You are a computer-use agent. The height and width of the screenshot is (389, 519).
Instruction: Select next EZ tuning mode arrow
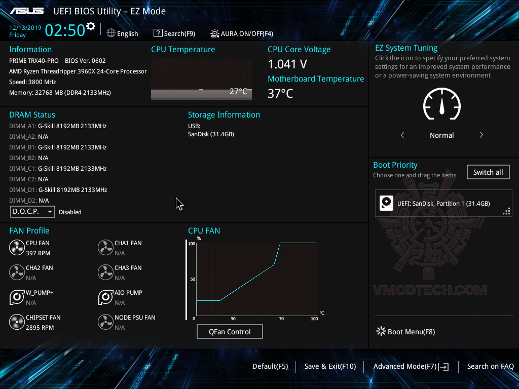[481, 135]
